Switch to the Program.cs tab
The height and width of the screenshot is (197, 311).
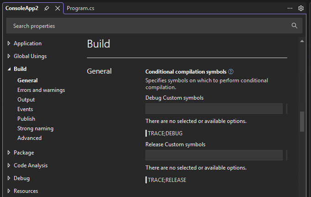tap(80, 8)
